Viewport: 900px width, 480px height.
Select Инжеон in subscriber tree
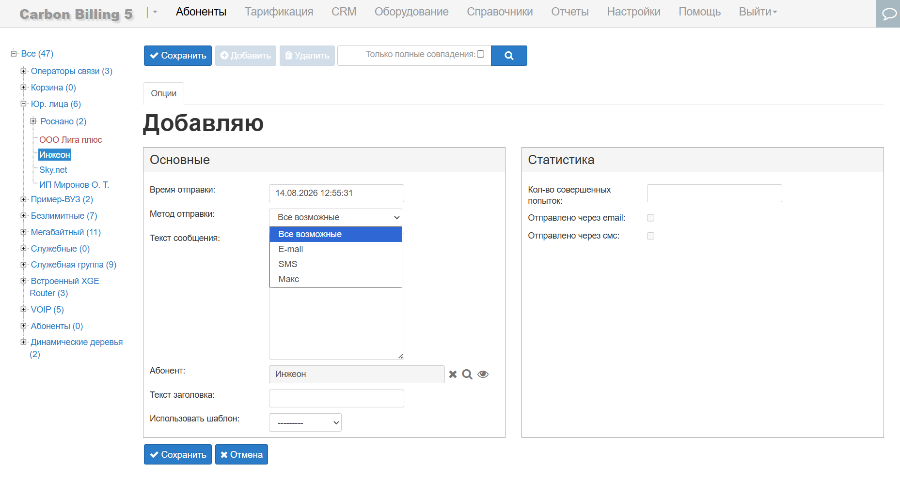(55, 155)
